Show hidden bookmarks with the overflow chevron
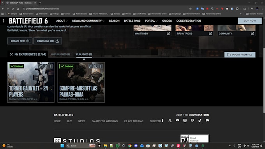Screen dimensions: 265x149 241,14
